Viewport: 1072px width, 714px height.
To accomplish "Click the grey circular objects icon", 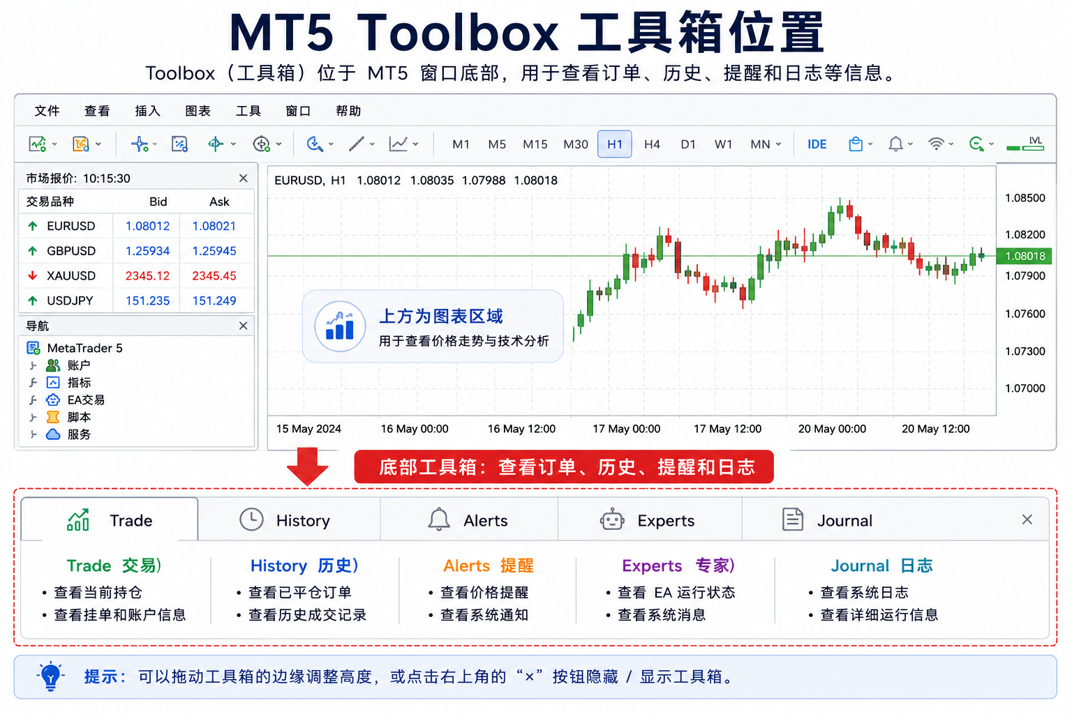I will tap(261, 144).
